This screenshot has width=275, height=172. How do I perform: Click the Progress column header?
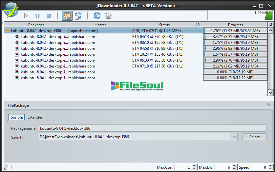(235, 25)
